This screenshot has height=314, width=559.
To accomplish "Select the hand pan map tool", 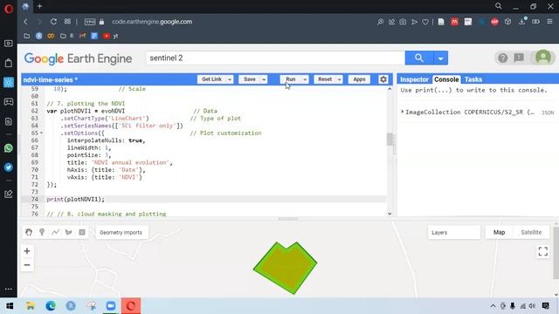I will pyautogui.click(x=29, y=232).
